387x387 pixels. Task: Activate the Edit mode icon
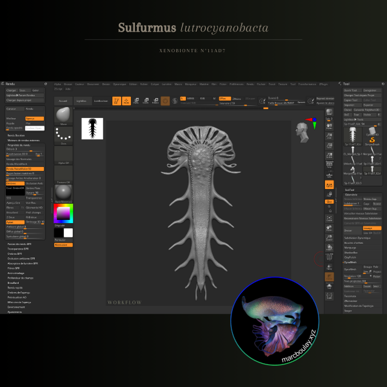(117, 101)
